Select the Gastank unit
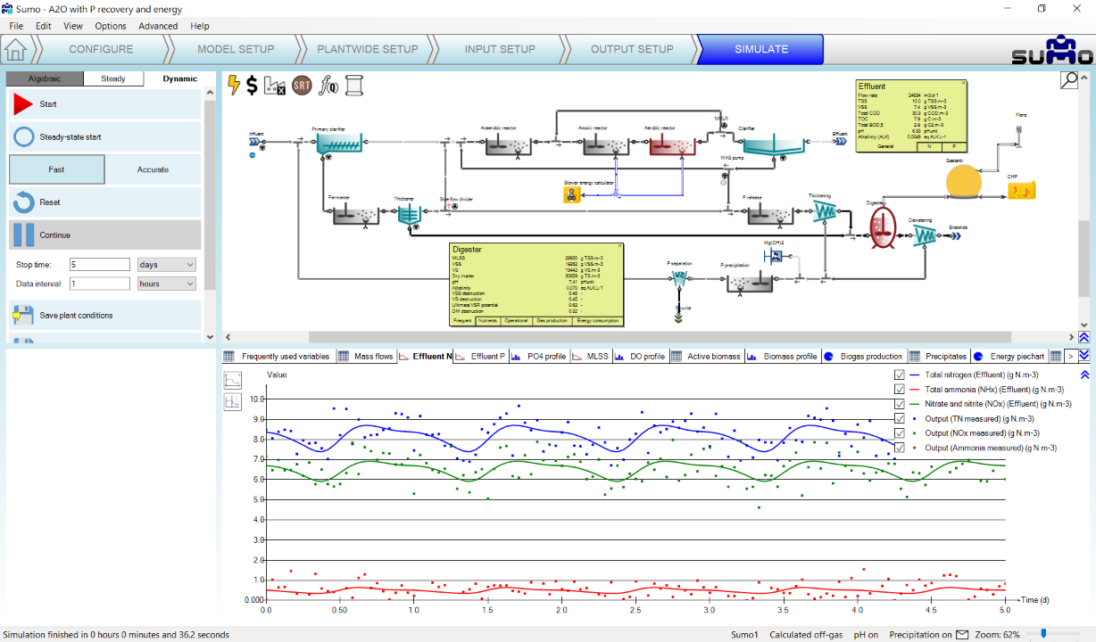Viewport: 1096px width, 642px height. click(964, 183)
